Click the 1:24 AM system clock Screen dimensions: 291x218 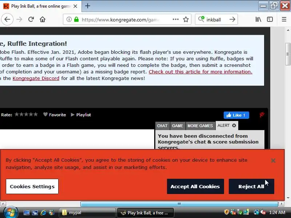tap(277, 213)
